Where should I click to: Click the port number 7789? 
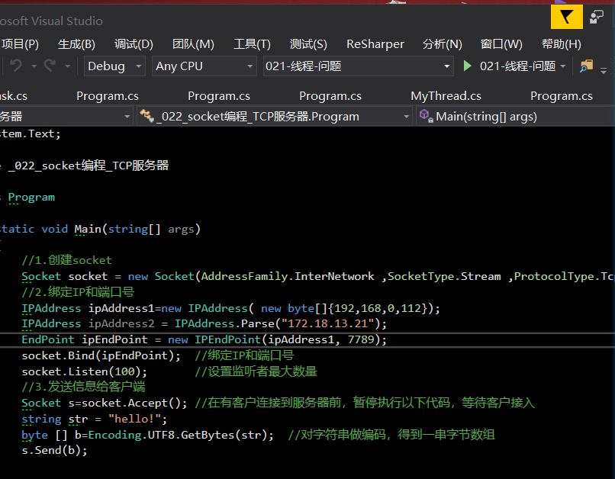coord(361,339)
